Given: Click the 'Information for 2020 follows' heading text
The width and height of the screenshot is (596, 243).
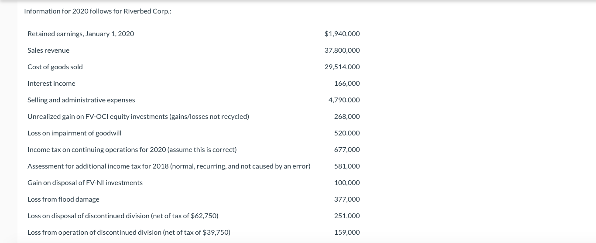Looking at the screenshot, I should click(x=97, y=11).
